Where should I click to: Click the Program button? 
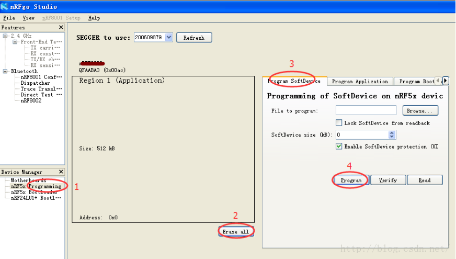point(351,180)
